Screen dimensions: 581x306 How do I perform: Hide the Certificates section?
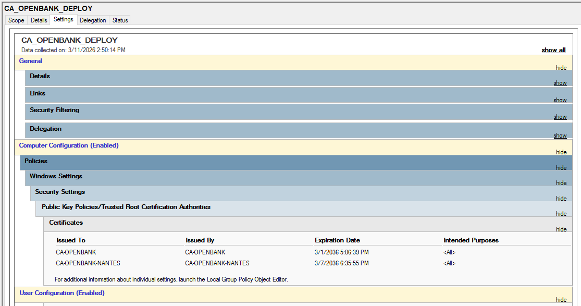(561, 229)
